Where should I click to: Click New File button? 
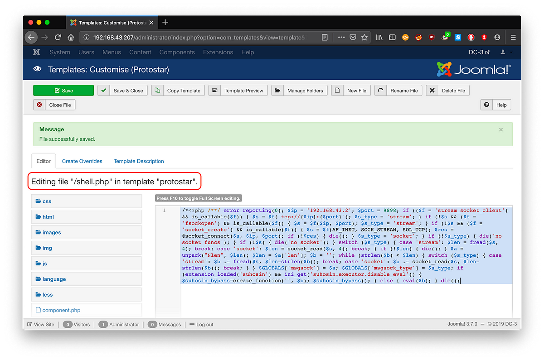click(x=351, y=91)
